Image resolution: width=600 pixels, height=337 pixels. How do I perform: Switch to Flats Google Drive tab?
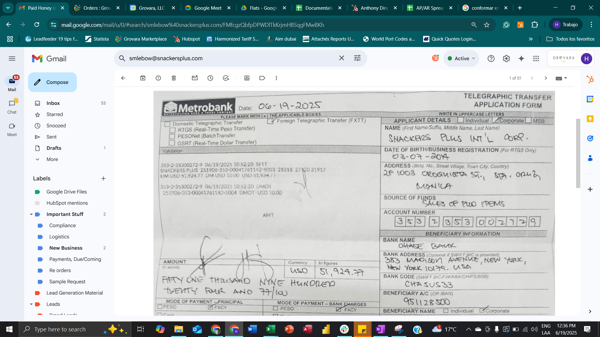(x=263, y=8)
